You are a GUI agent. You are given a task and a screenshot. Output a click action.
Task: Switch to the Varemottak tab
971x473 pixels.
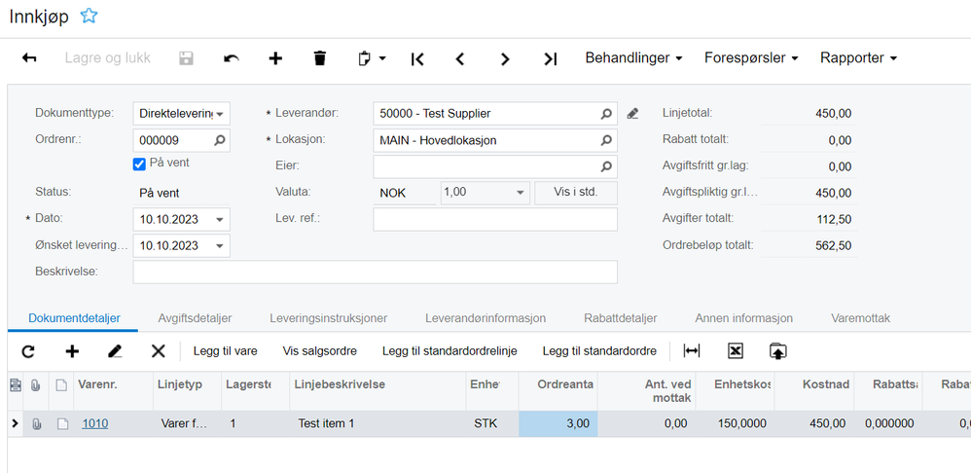point(860,318)
